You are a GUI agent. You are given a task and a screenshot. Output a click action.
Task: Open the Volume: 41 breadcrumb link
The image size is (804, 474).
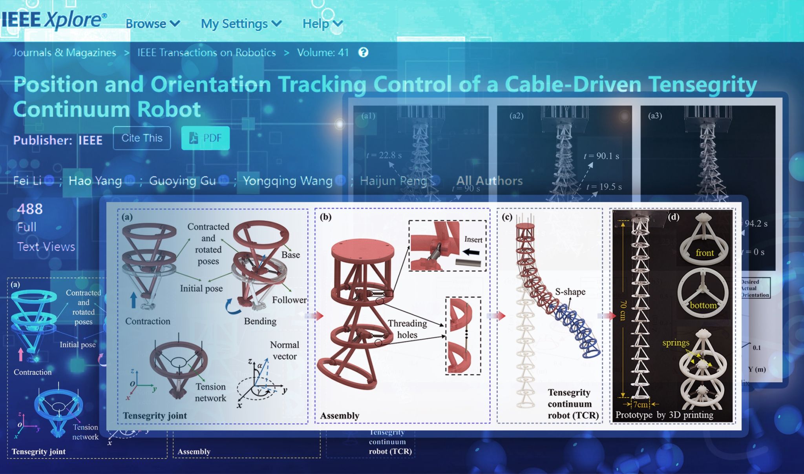(x=323, y=53)
